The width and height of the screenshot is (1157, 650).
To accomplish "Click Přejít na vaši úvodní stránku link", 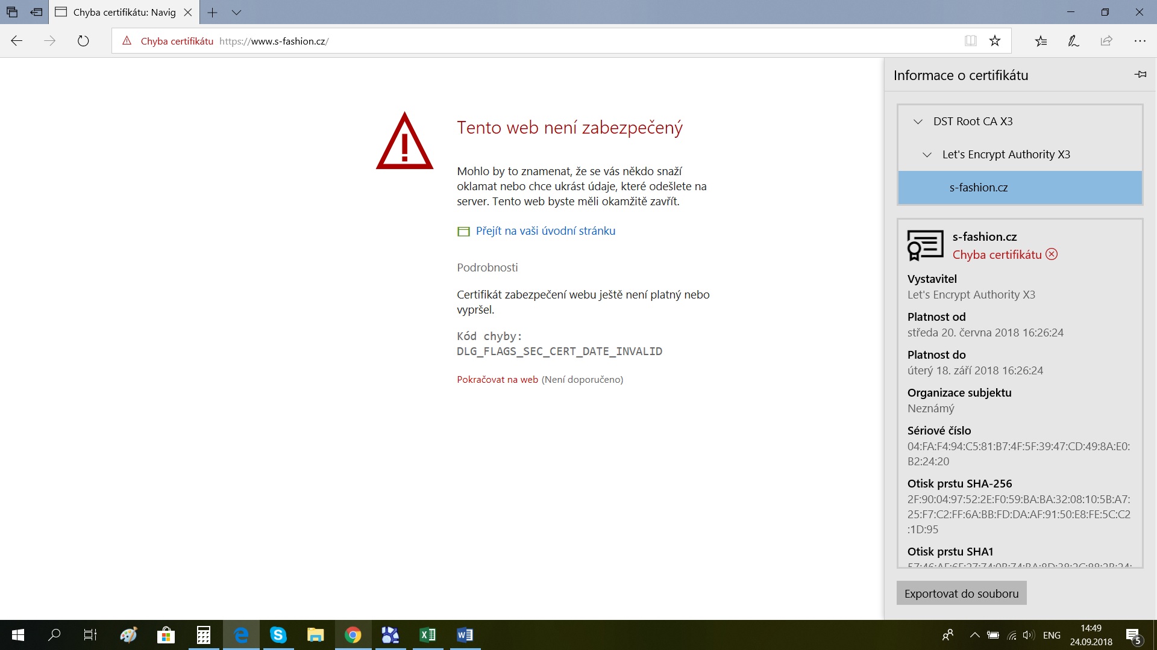I will point(545,231).
